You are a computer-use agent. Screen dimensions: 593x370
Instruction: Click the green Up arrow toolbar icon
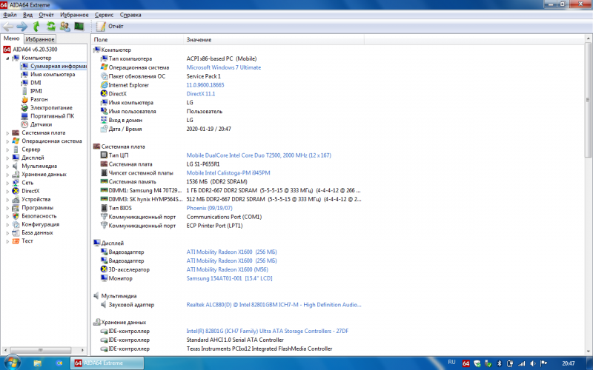(36, 27)
